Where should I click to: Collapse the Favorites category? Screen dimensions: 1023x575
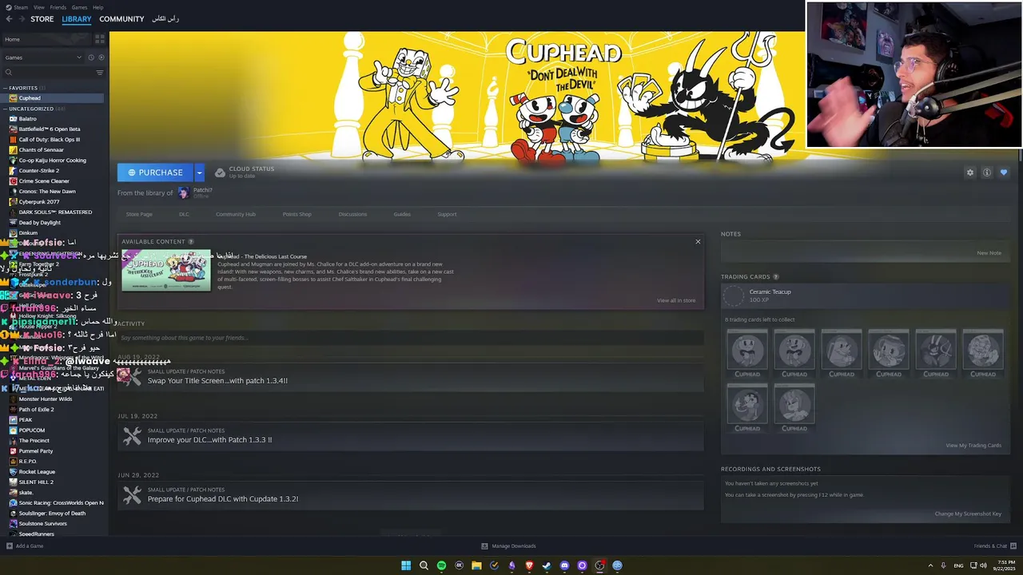coord(5,88)
